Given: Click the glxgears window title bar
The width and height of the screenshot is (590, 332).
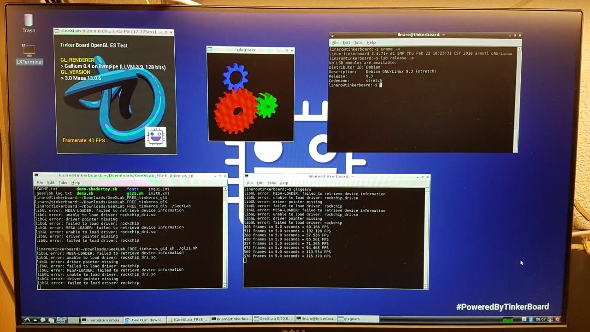Looking at the screenshot, I should coord(251,50).
